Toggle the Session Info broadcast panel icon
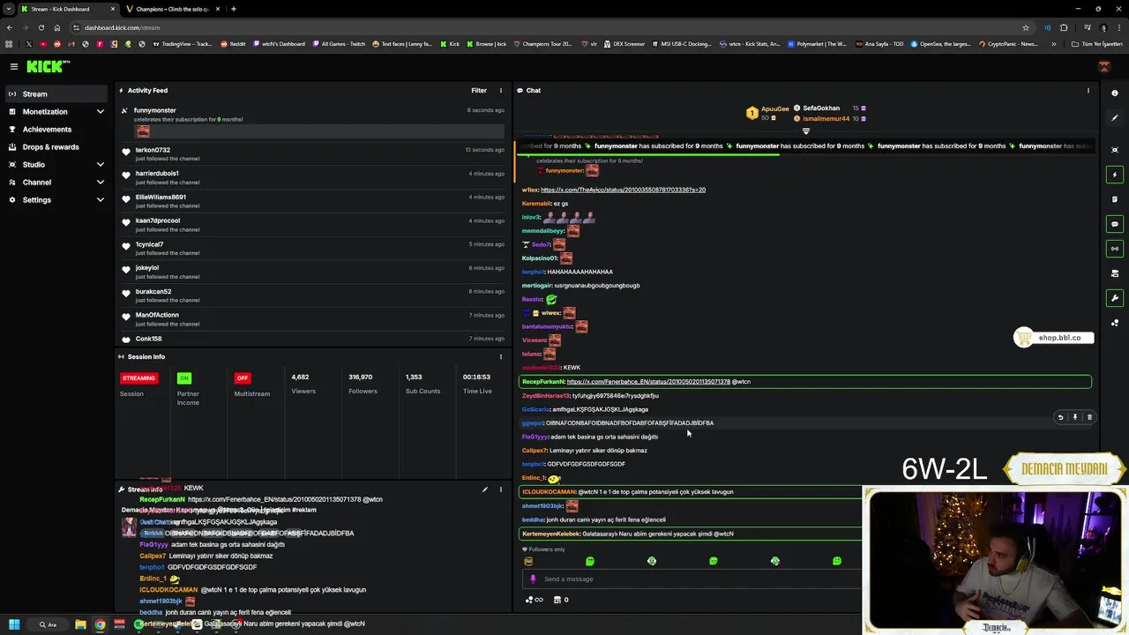This screenshot has width=1129, height=635. click(1115, 249)
